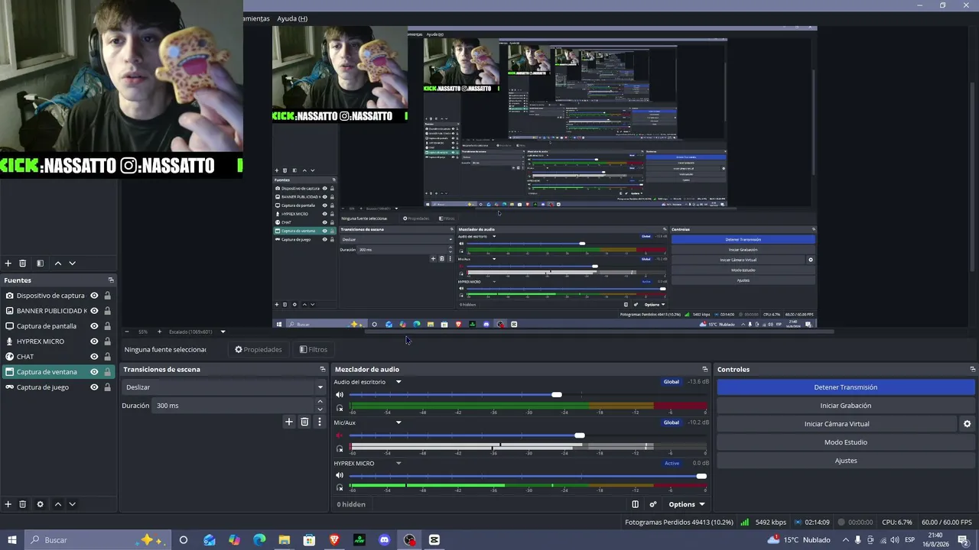Open Discord from the taskbar
This screenshot has height=550, width=979.
[x=385, y=540]
